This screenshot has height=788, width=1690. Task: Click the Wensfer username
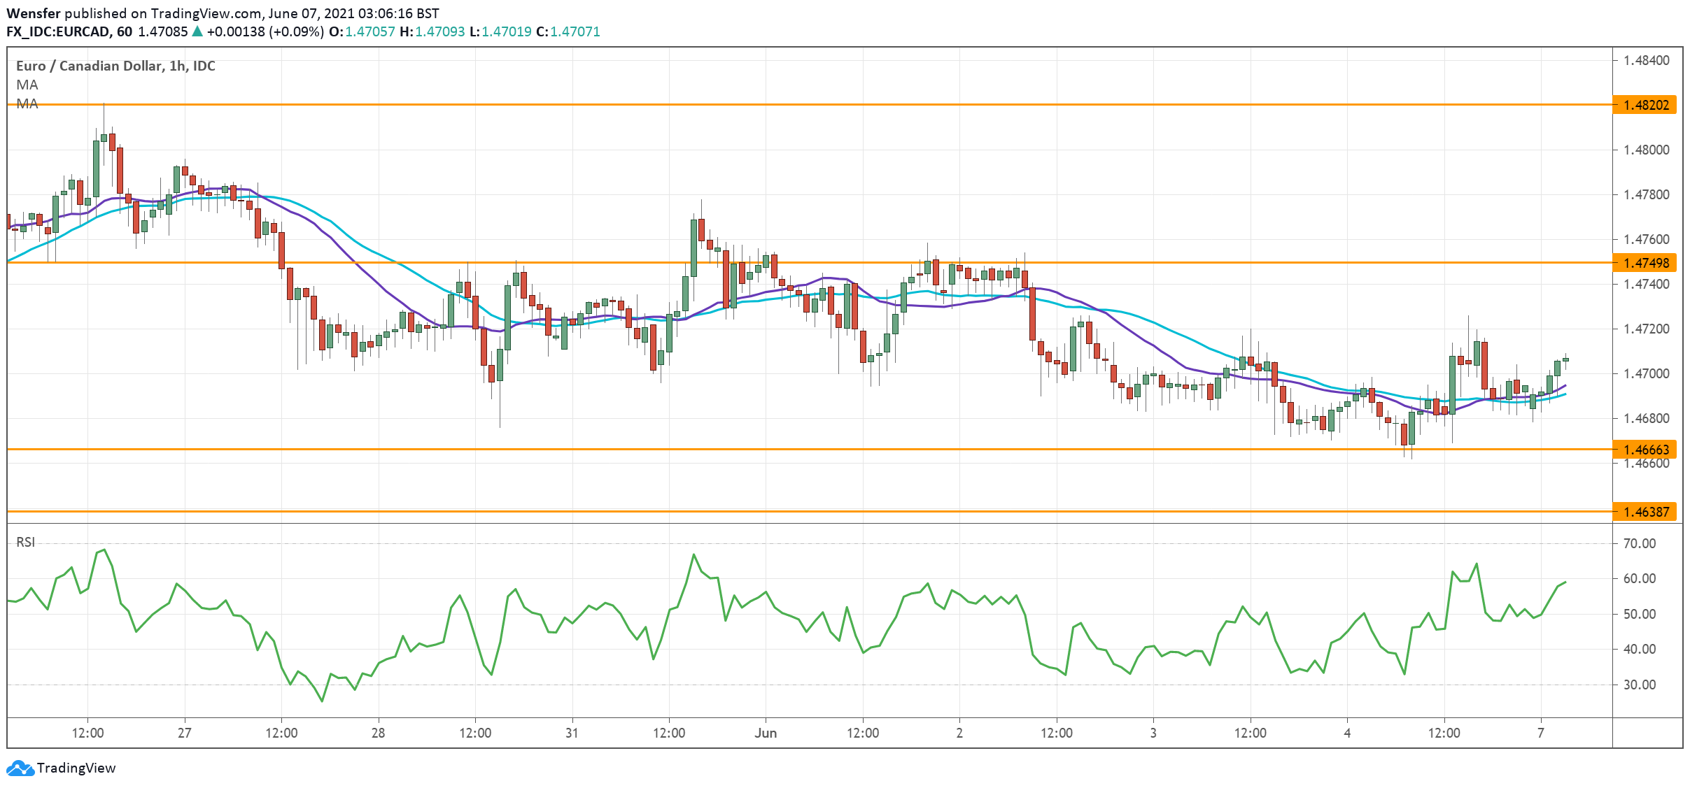[34, 12]
